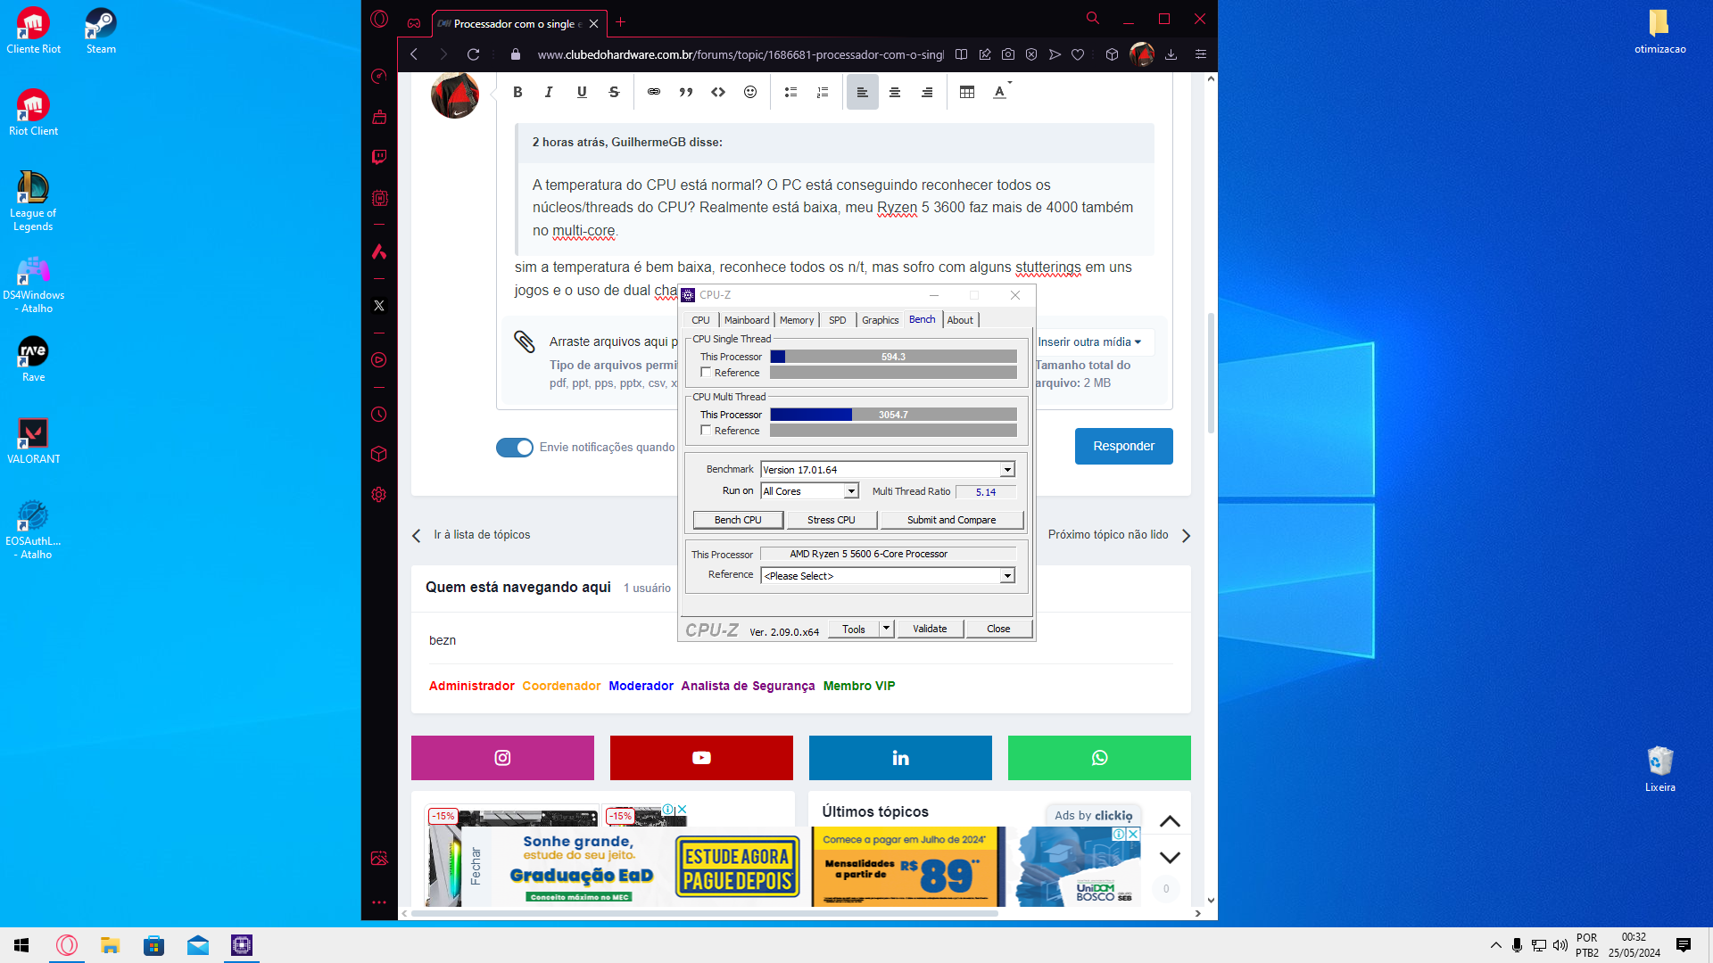Expand the Benchmark version dropdown
Image resolution: width=1713 pixels, height=963 pixels.
pyautogui.click(x=1007, y=470)
